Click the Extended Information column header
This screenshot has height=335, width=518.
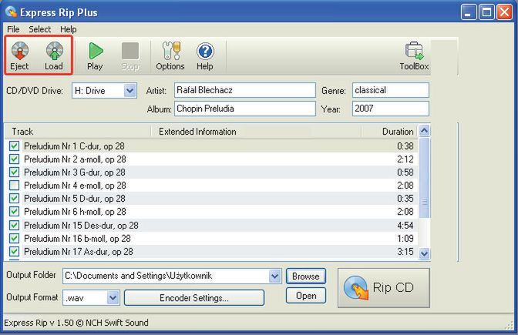click(257, 132)
